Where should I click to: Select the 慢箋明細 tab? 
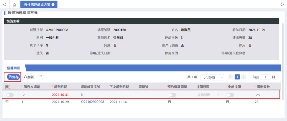(13, 68)
